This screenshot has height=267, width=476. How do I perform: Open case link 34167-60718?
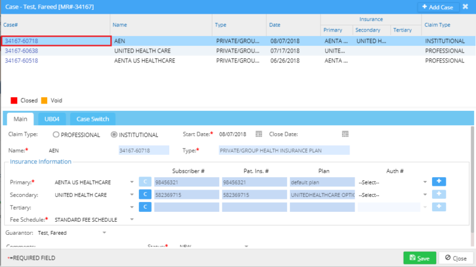click(21, 41)
